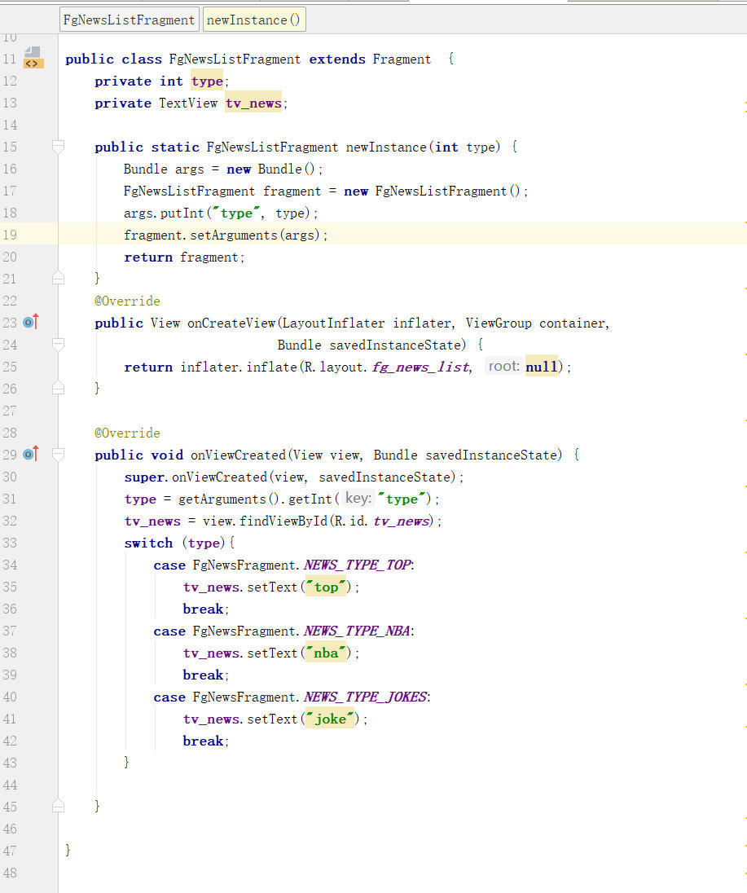Click findViewById call on line 32
Image resolution: width=747 pixels, height=893 pixels.
pos(283,521)
